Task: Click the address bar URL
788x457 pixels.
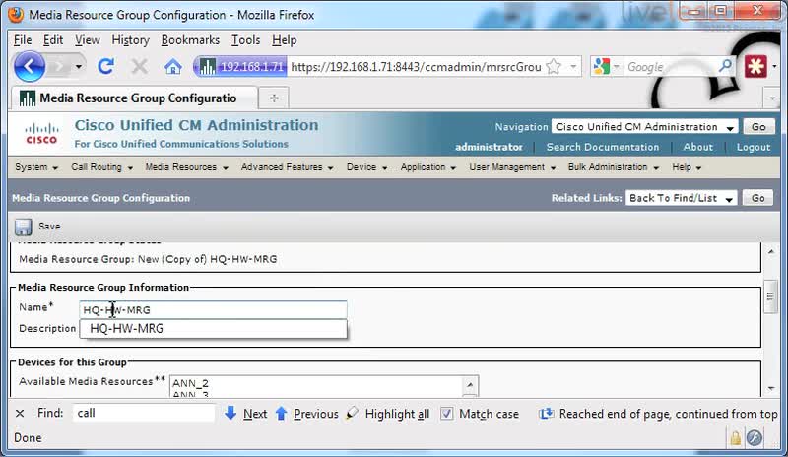Action: 416,66
